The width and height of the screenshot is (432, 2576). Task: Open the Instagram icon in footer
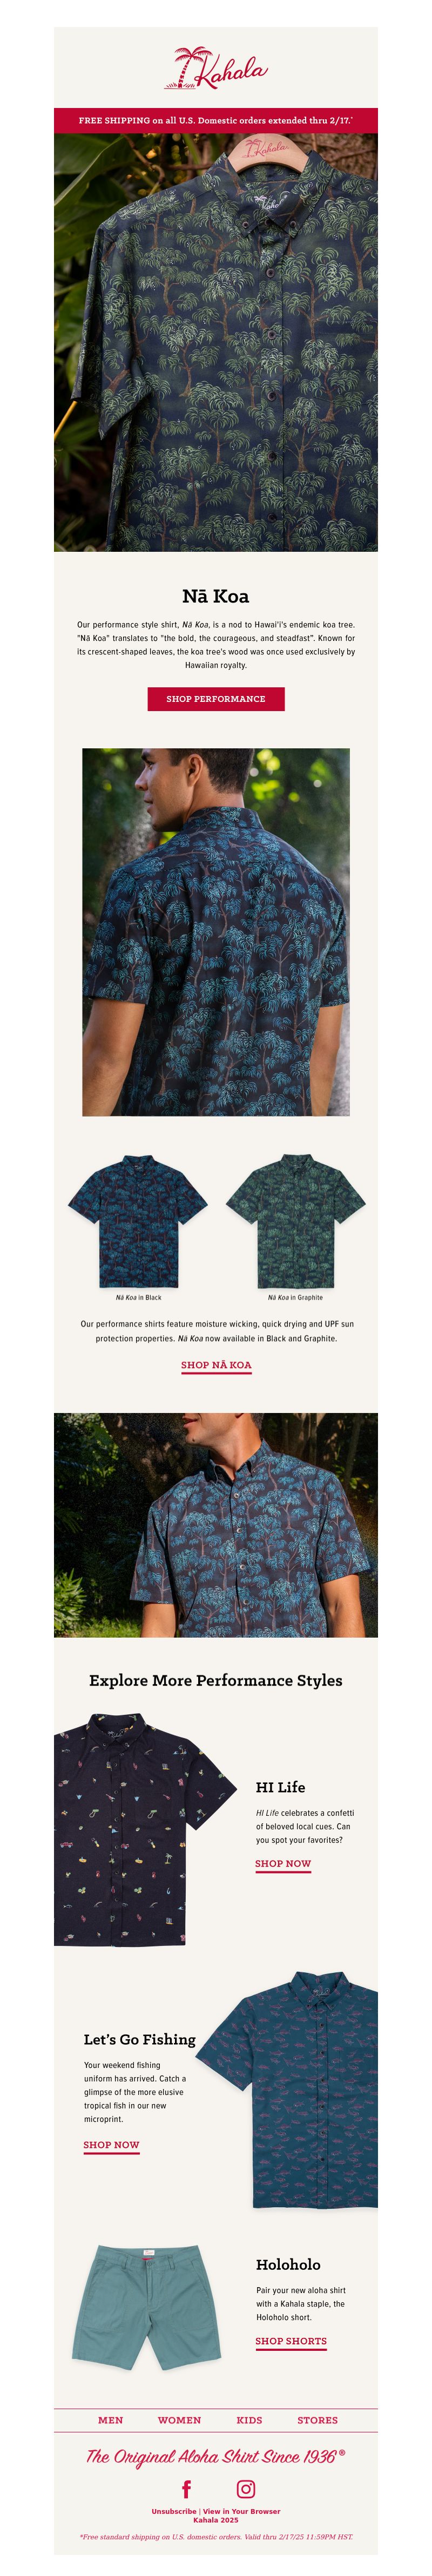pyautogui.click(x=246, y=2488)
